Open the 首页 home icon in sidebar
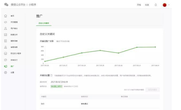Image resolution: width=181 pixels, height=110 pixels. point(6,16)
